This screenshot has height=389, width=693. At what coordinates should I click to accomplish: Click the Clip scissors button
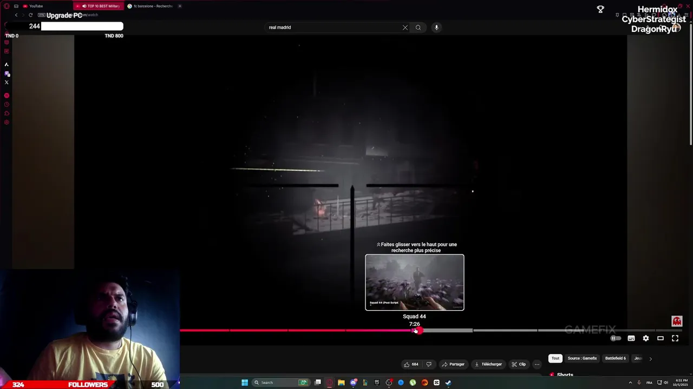(519, 364)
